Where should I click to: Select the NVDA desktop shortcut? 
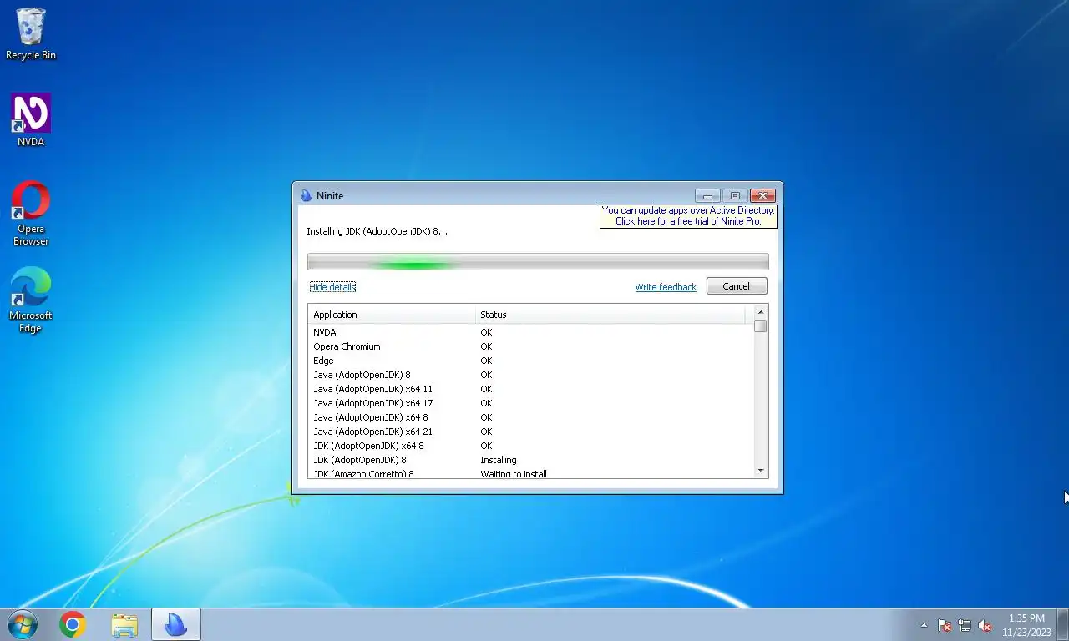(31, 120)
